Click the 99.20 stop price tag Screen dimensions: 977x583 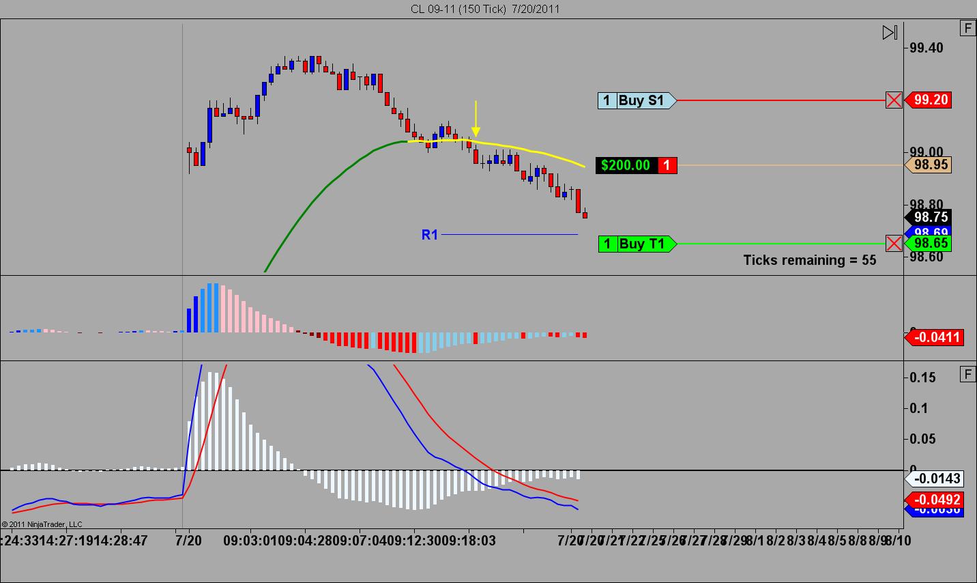pos(928,100)
